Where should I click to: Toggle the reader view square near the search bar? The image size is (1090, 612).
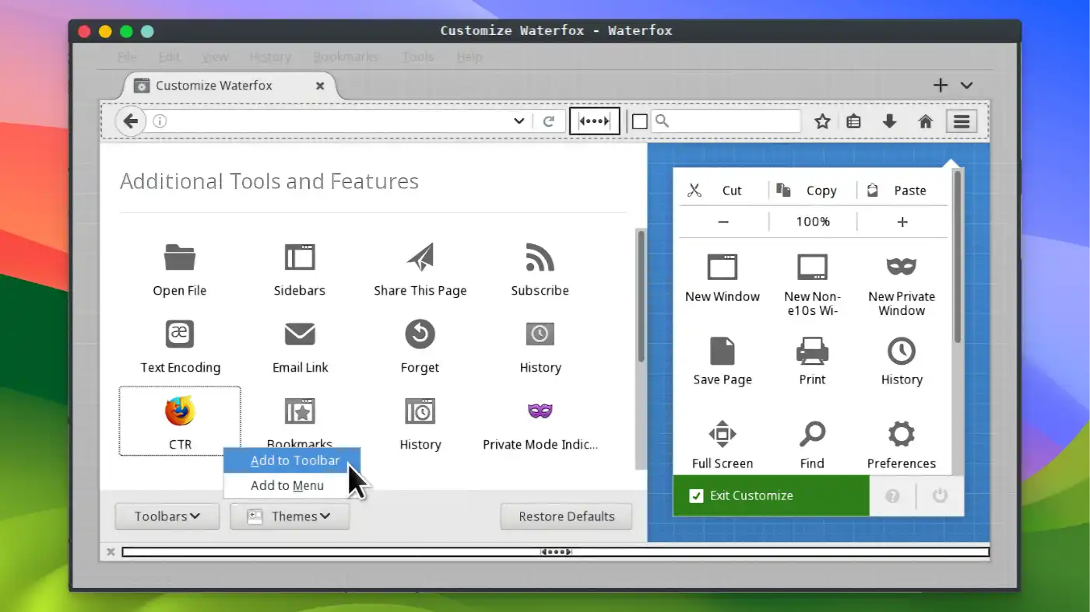(x=639, y=121)
